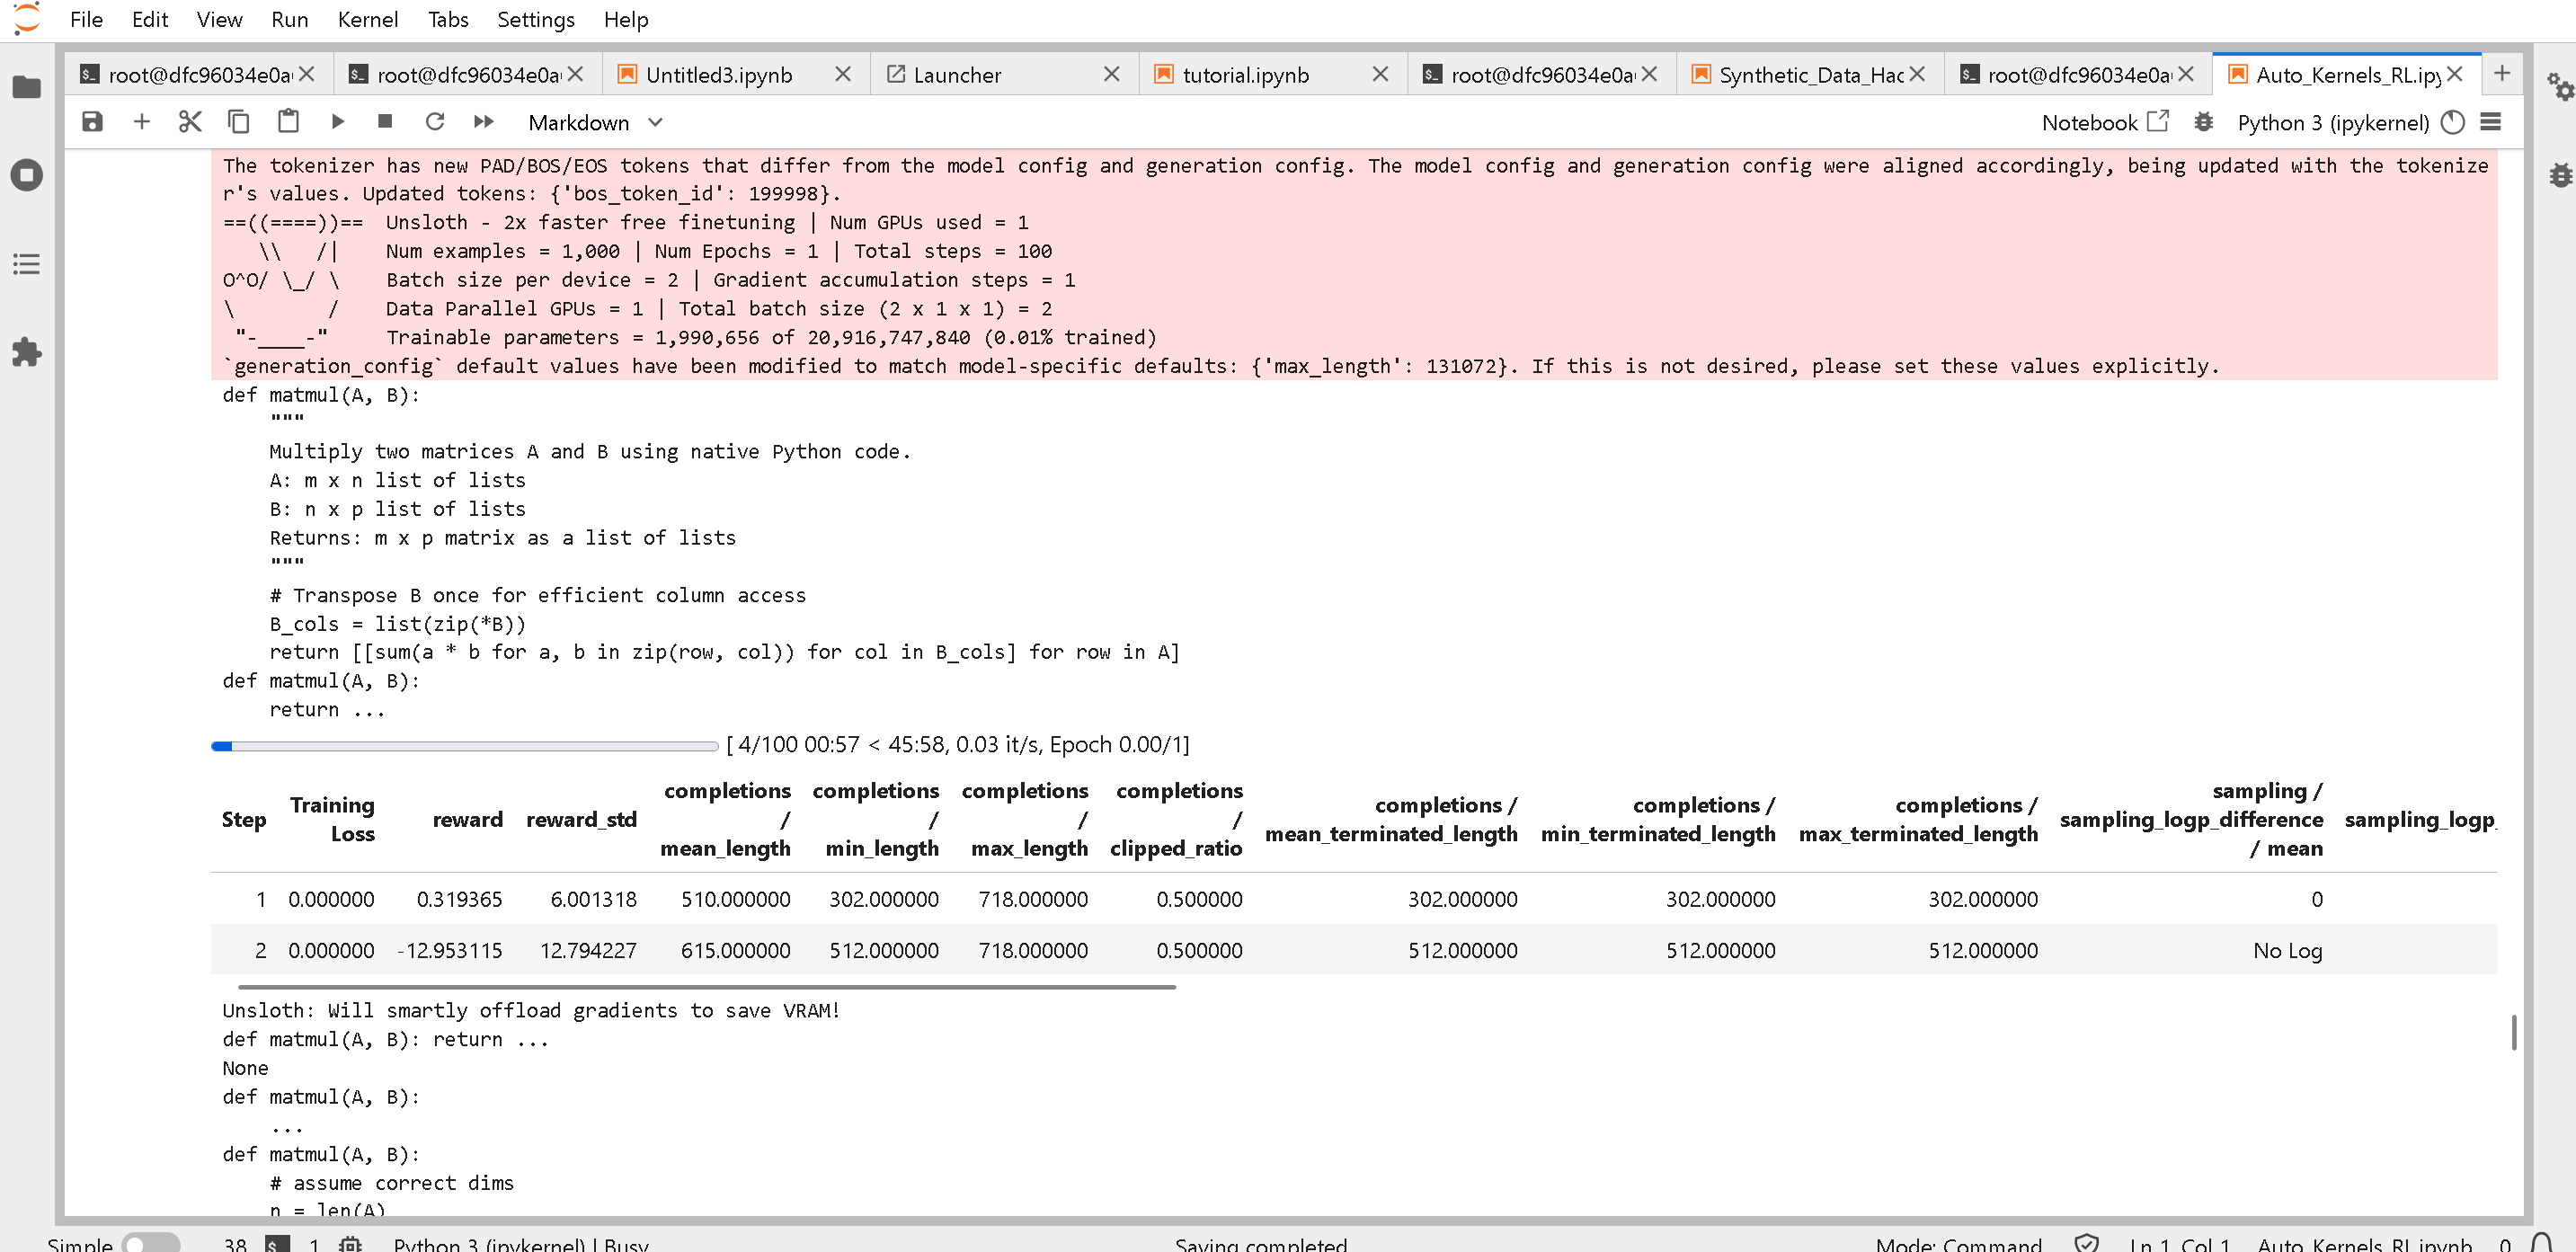This screenshot has height=1252, width=2576.
Task: Restart kernel and run all cells
Action: (x=484, y=122)
